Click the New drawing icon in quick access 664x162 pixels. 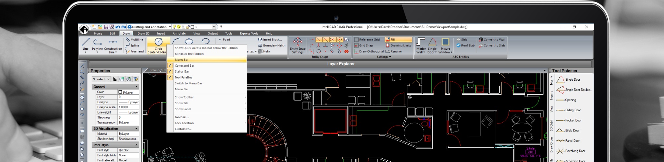tap(94, 27)
